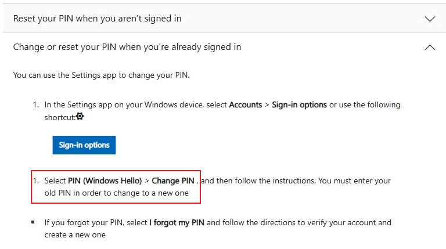Image resolution: width=446 pixels, height=249 pixels.
Task: Click "Change or reset your PIN" heading text
Action: click(127, 47)
